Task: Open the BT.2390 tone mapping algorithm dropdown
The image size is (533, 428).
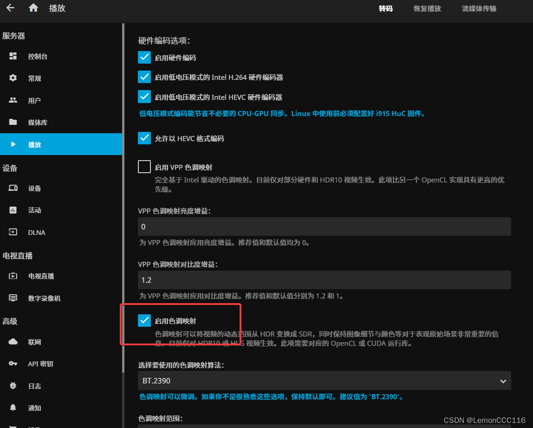Action: point(324,381)
